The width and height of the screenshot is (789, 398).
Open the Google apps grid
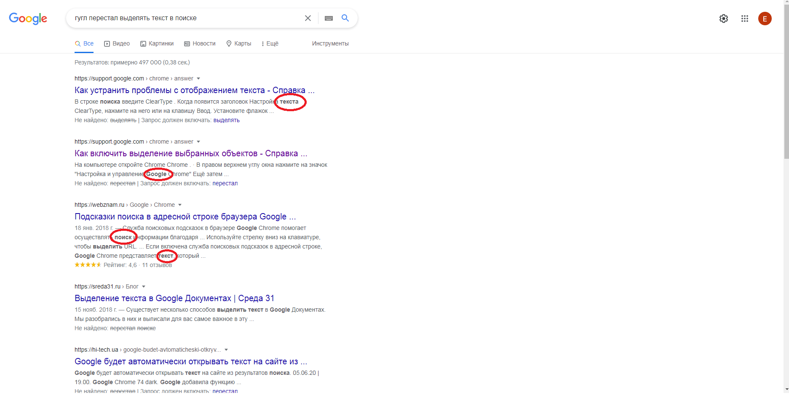(745, 19)
